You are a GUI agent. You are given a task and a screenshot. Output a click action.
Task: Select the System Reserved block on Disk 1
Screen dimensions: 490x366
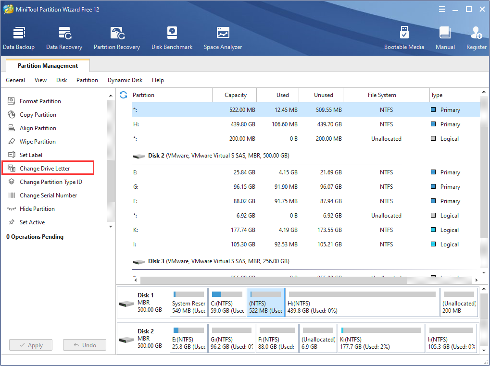[189, 302]
